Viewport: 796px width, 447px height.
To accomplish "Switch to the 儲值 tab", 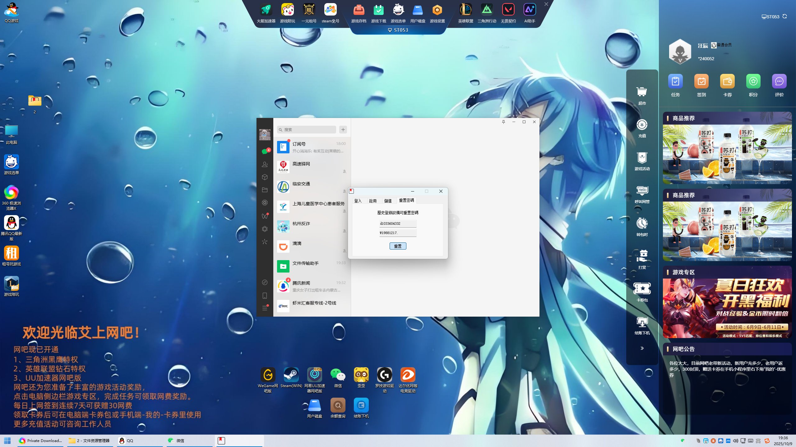I will pyautogui.click(x=388, y=201).
